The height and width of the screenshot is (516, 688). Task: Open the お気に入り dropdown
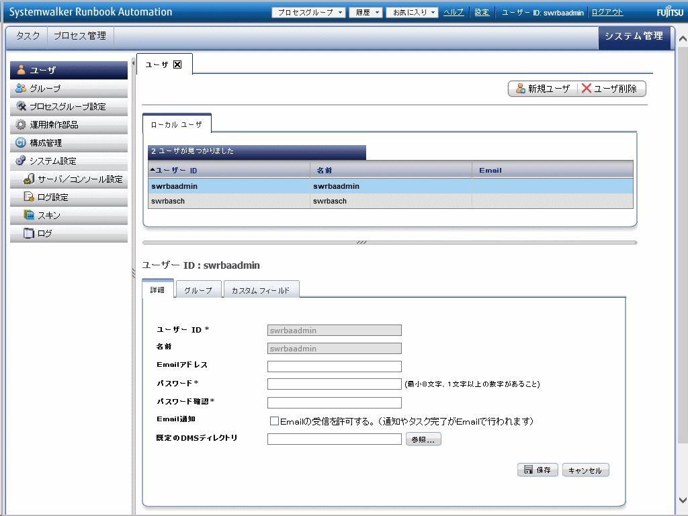[x=412, y=12]
